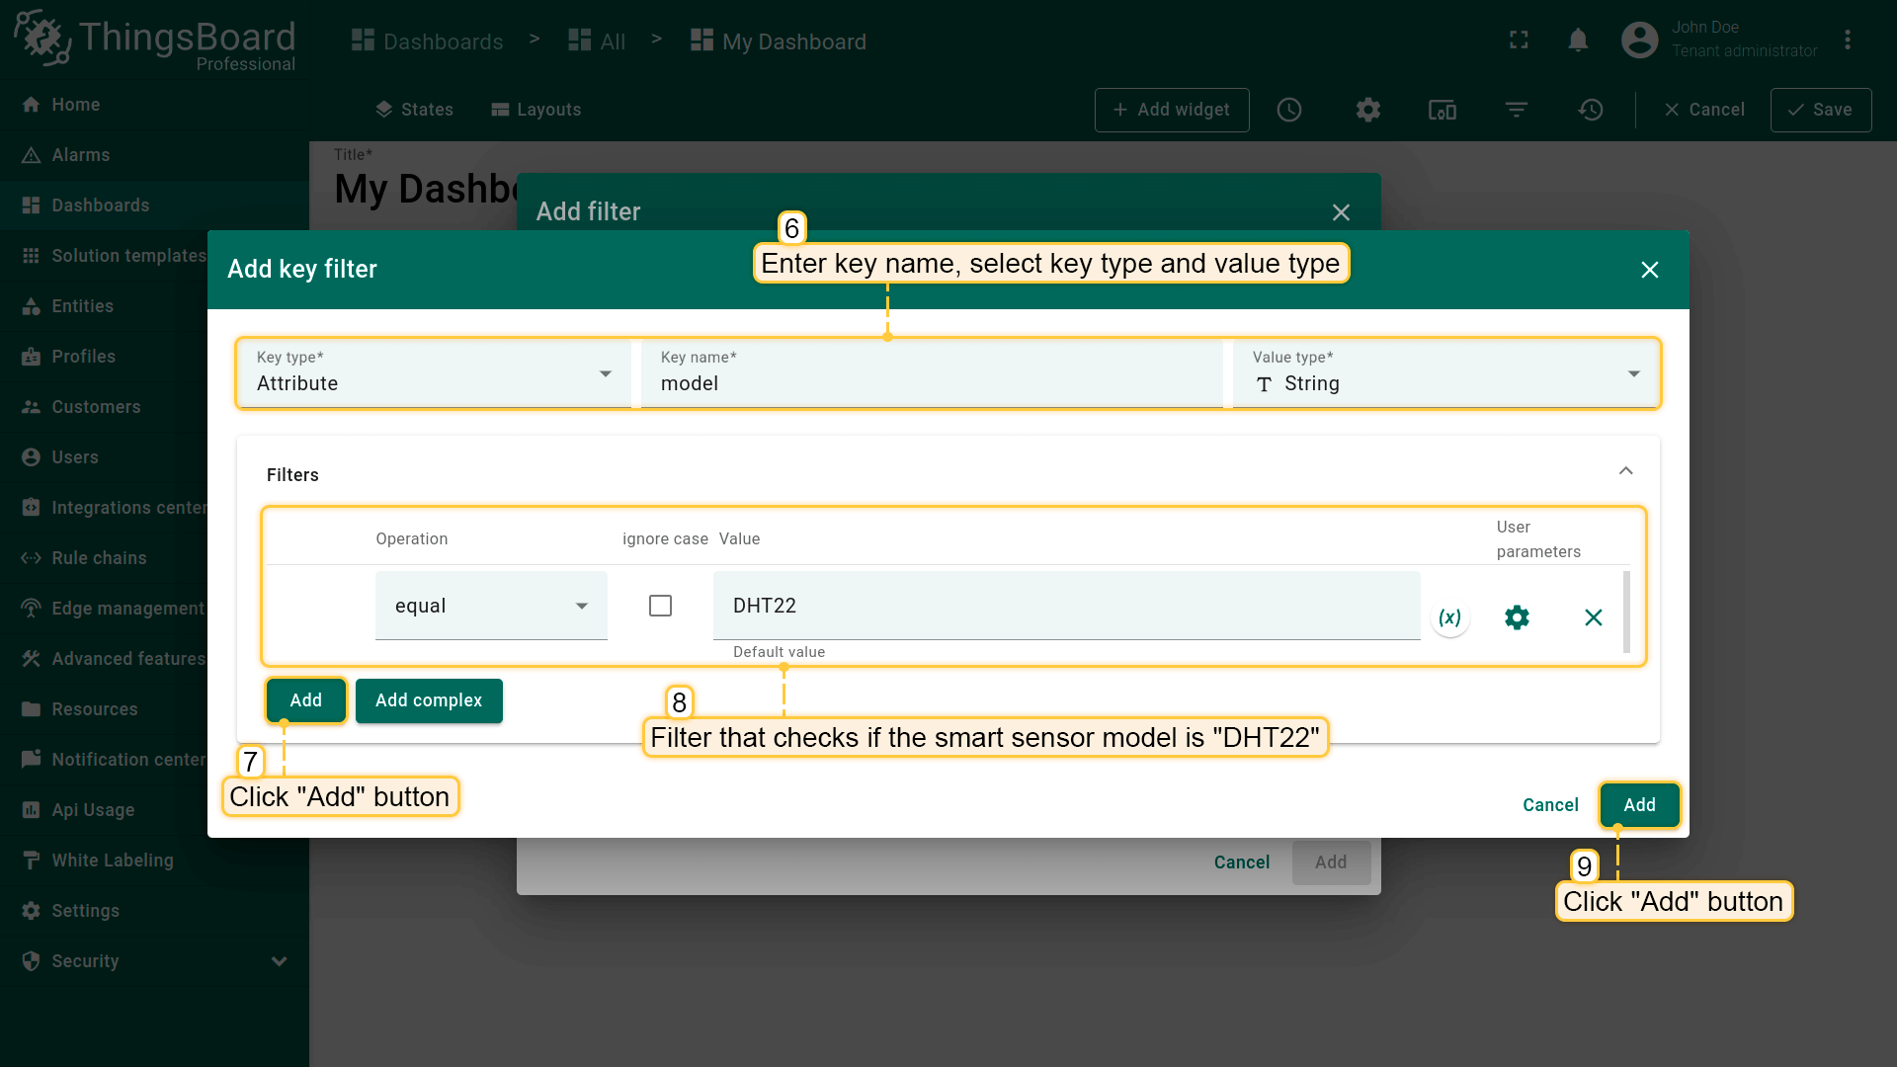
Task: Remove the DHT22 filter row
Action: [1593, 617]
